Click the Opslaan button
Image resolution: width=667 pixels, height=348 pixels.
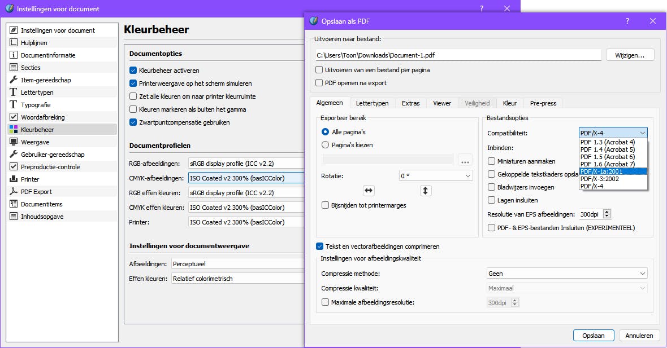(x=593, y=335)
